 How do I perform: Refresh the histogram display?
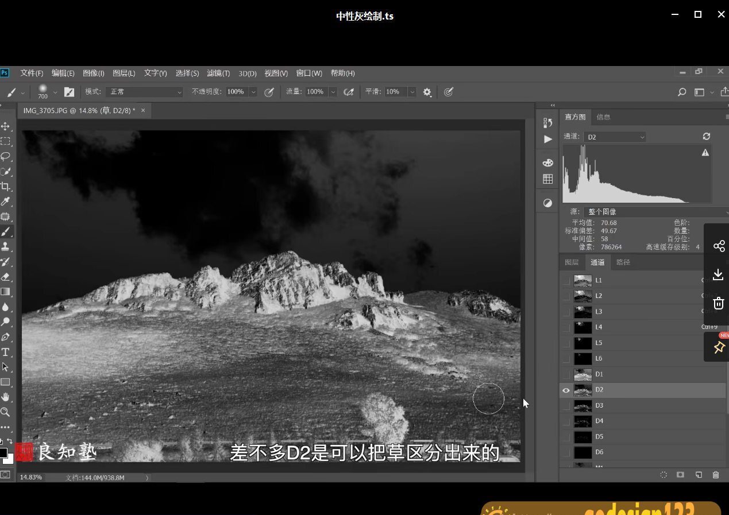tap(707, 137)
